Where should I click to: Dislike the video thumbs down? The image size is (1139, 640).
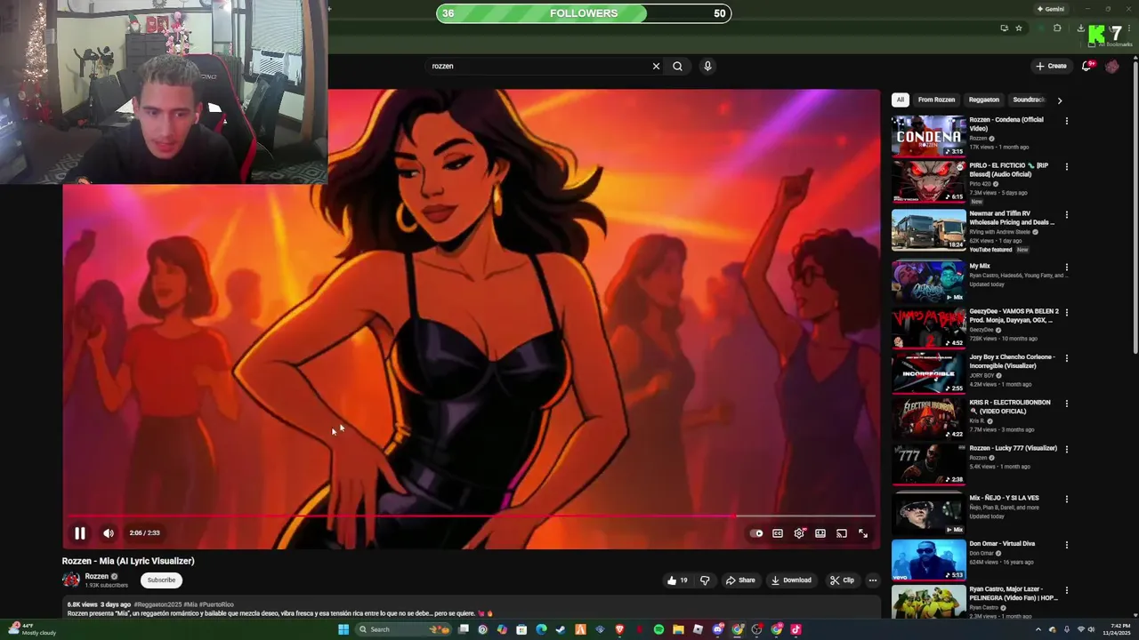tap(705, 580)
